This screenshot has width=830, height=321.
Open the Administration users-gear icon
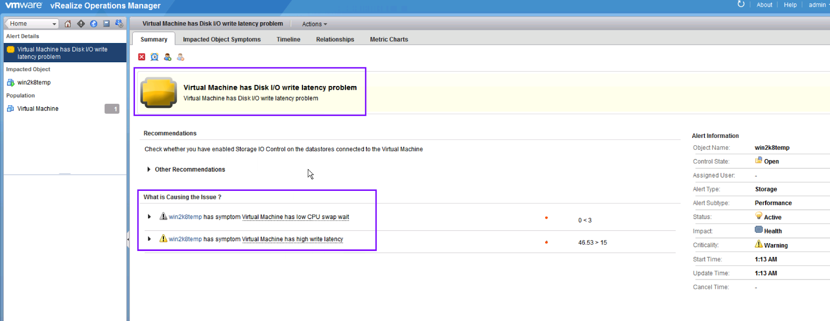coord(119,24)
